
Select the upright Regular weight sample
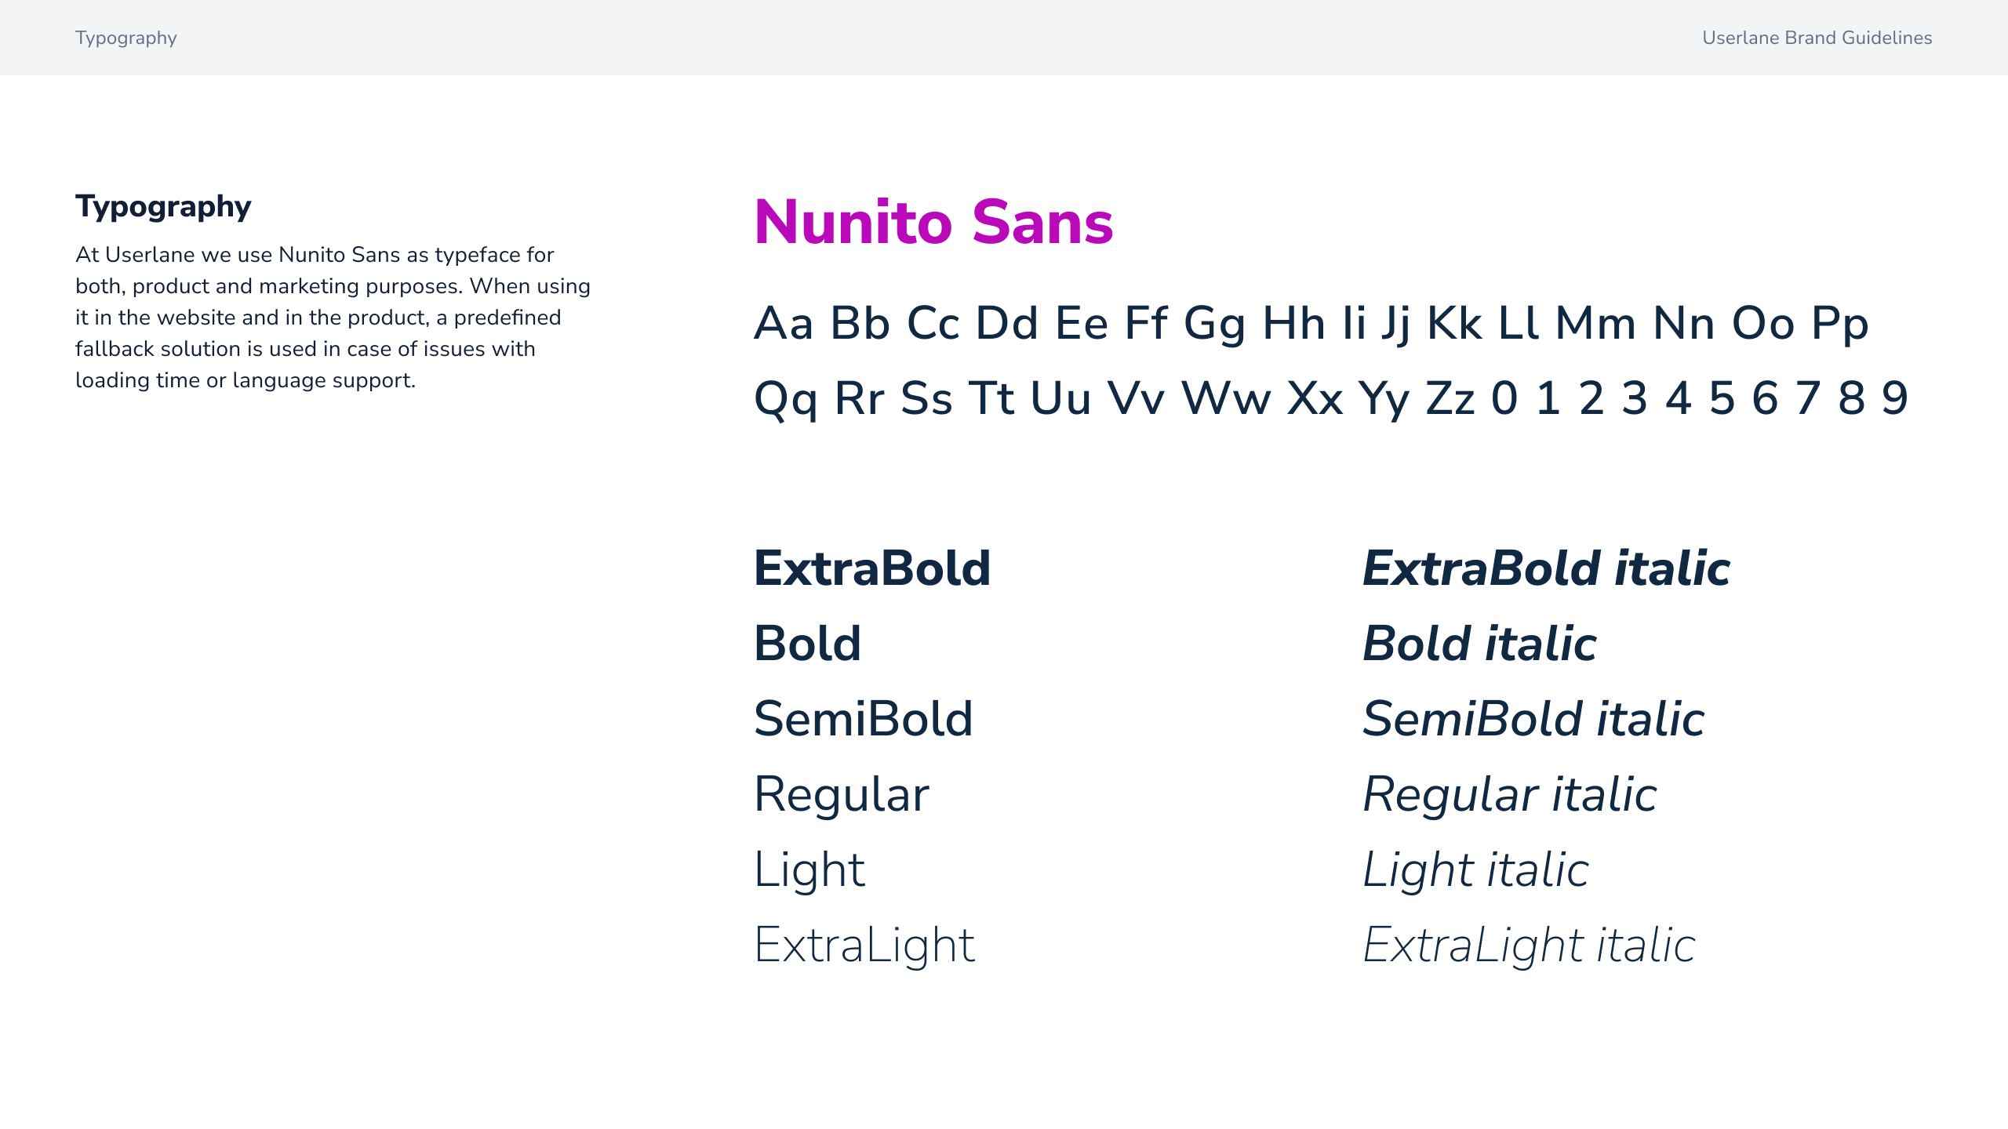click(842, 794)
